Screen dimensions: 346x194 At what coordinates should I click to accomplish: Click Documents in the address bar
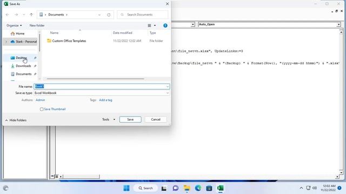(56, 15)
